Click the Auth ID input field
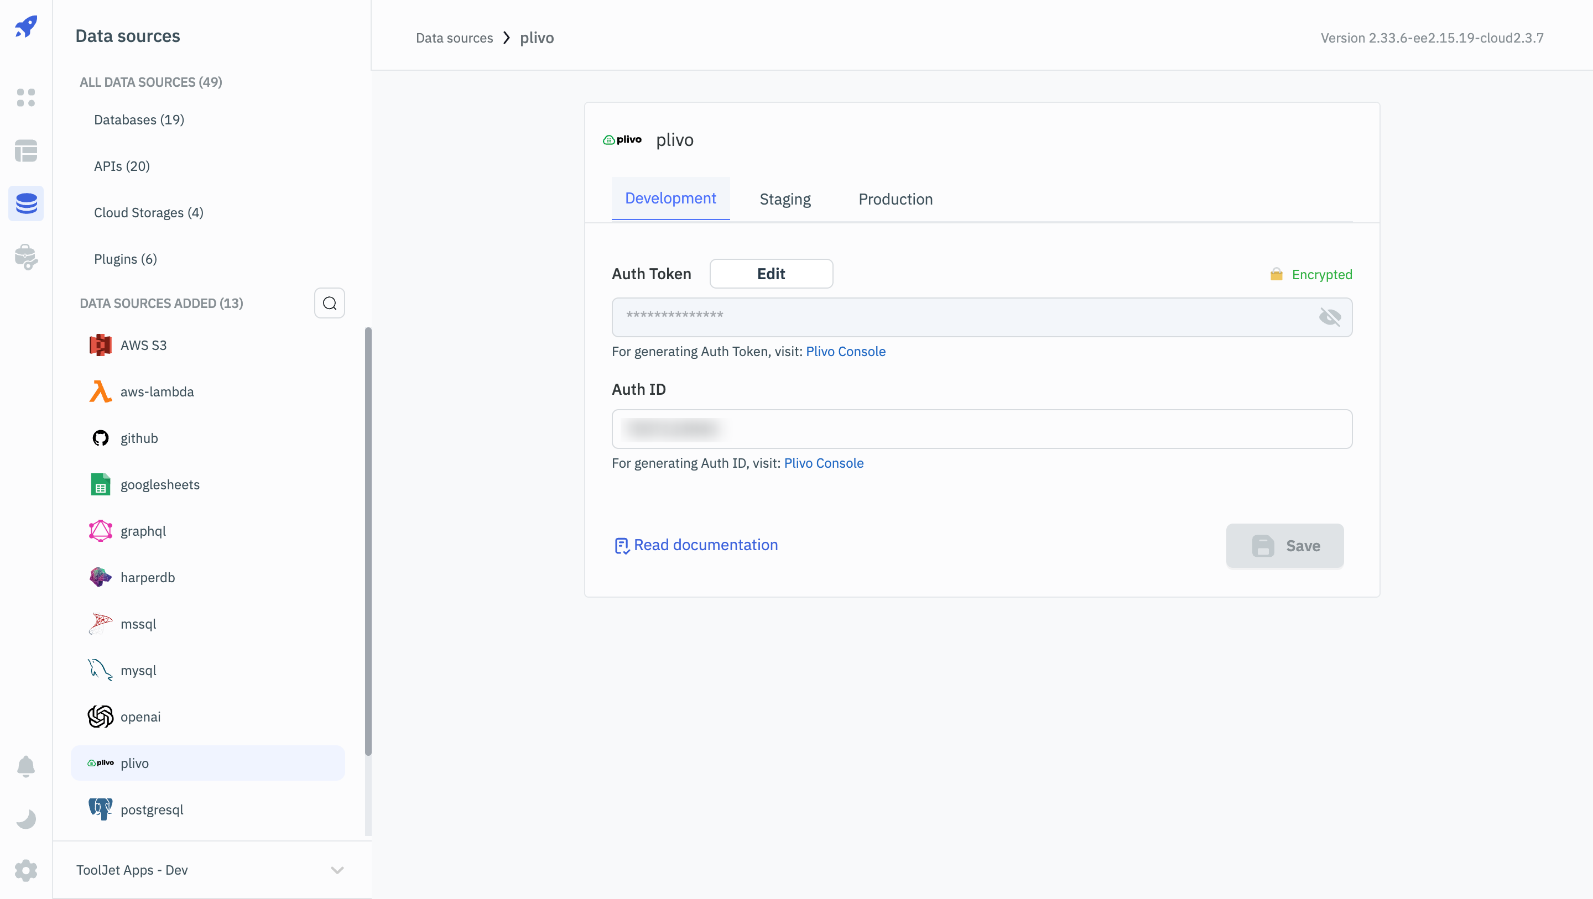This screenshot has height=899, width=1593. click(x=981, y=428)
